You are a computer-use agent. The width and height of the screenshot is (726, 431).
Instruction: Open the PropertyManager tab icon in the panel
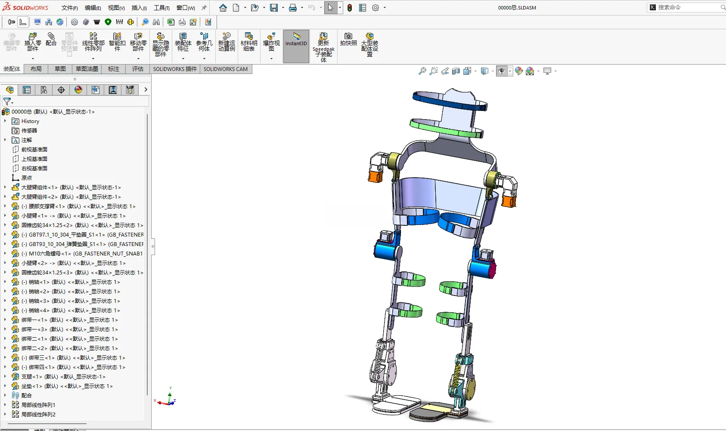pyautogui.click(x=27, y=89)
